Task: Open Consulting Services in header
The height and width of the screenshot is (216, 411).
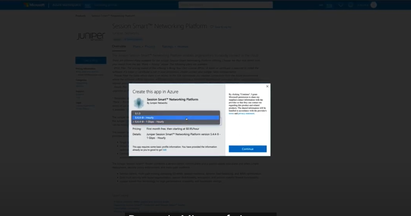Action: tap(106, 5)
